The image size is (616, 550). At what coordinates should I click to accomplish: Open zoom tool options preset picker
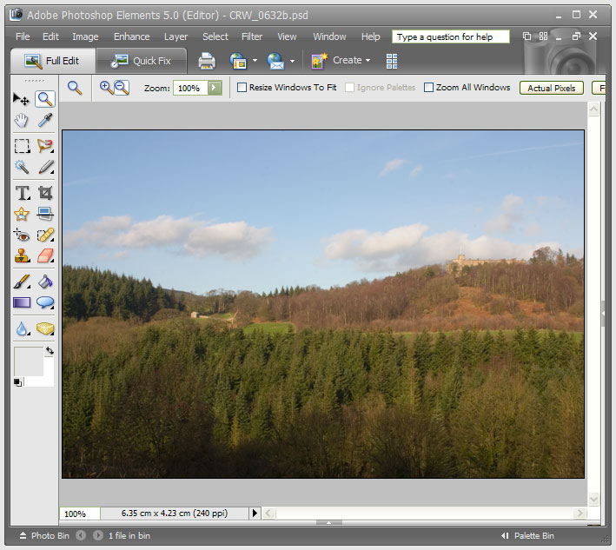pyautogui.click(x=75, y=88)
